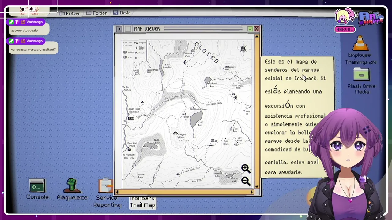Click the picnic site icon near Golden Ridge Trail
Screen dimensions: 392x220
[178, 174]
